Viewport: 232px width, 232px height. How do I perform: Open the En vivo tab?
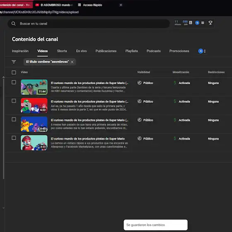(x=81, y=51)
